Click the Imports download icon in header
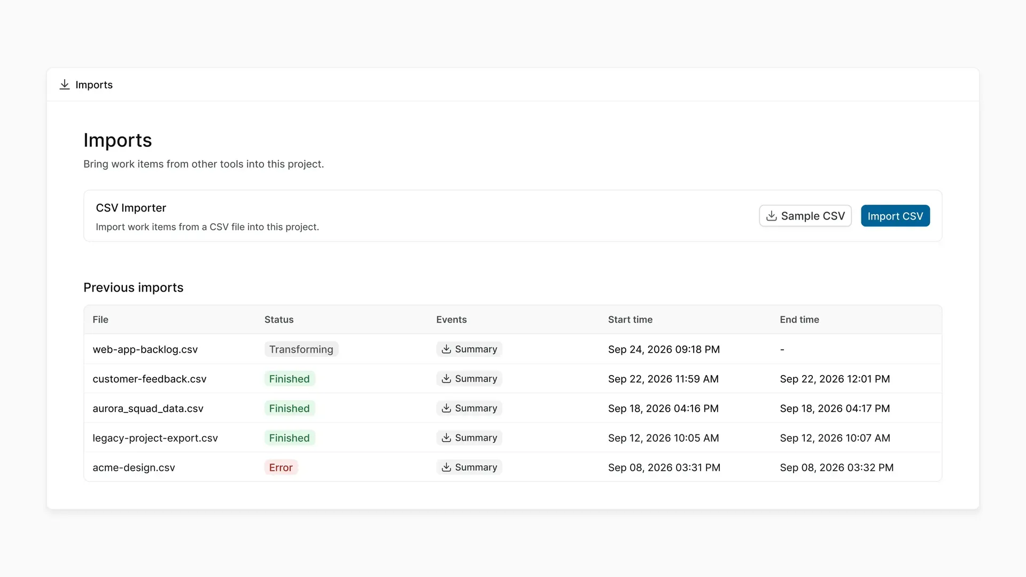This screenshot has width=1026, height=577. pos(65,84)
